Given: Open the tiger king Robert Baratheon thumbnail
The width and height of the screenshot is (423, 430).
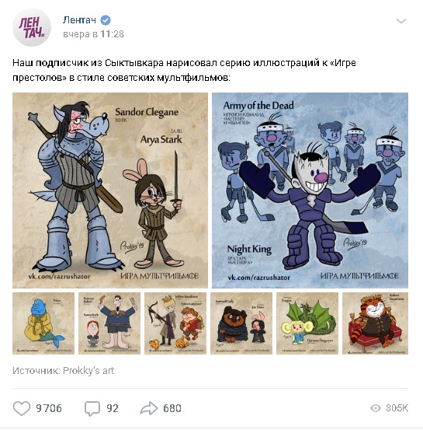Looking at the screenshot, I should (x=376, y=323).
